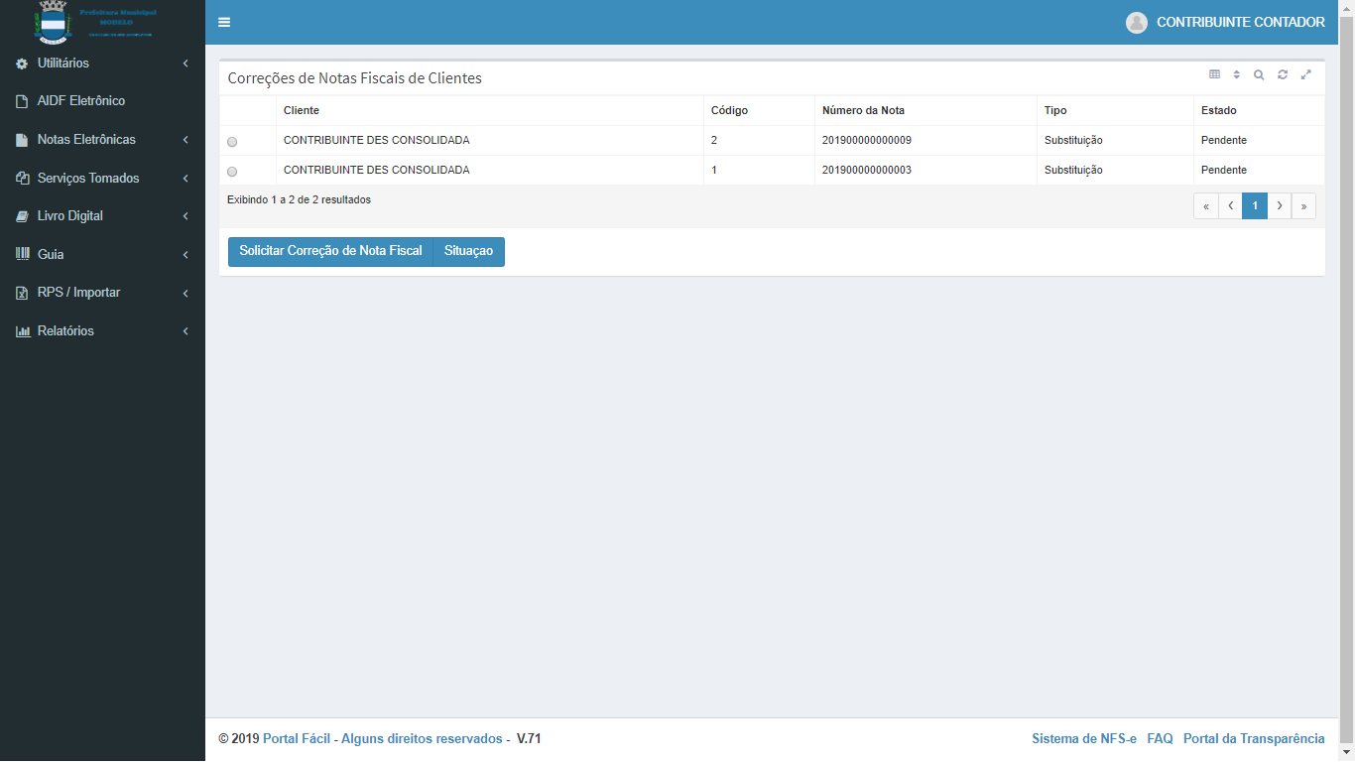The height and width of the screenshot is (762, 1355).
Task: Click Solicitar Correção de Nota Fiscal button
Action: [330, 252]
